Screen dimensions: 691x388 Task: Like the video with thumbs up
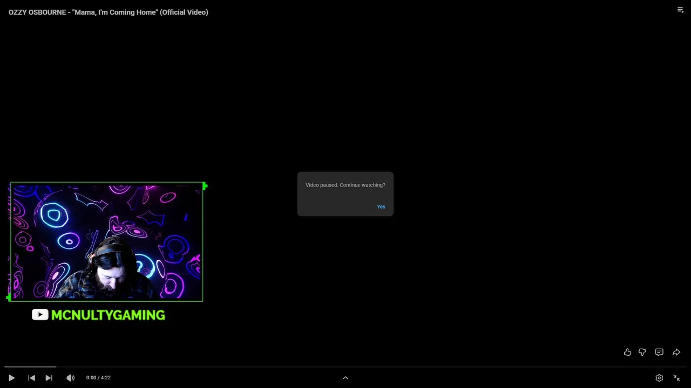tap(627, 352)
